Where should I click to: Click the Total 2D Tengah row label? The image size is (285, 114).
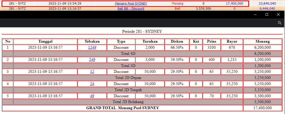click(128, 90)
